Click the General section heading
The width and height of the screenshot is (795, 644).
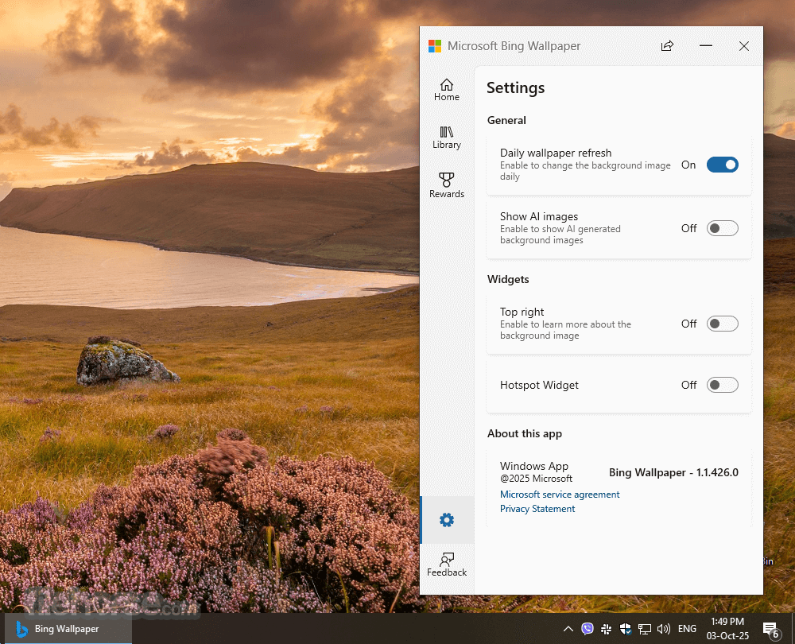pyautogui.click(x=506, y=120)
